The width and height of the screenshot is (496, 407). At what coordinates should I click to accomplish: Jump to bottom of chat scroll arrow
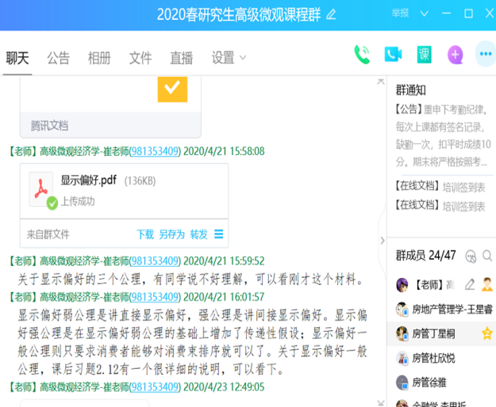click(x=381, y=402)
